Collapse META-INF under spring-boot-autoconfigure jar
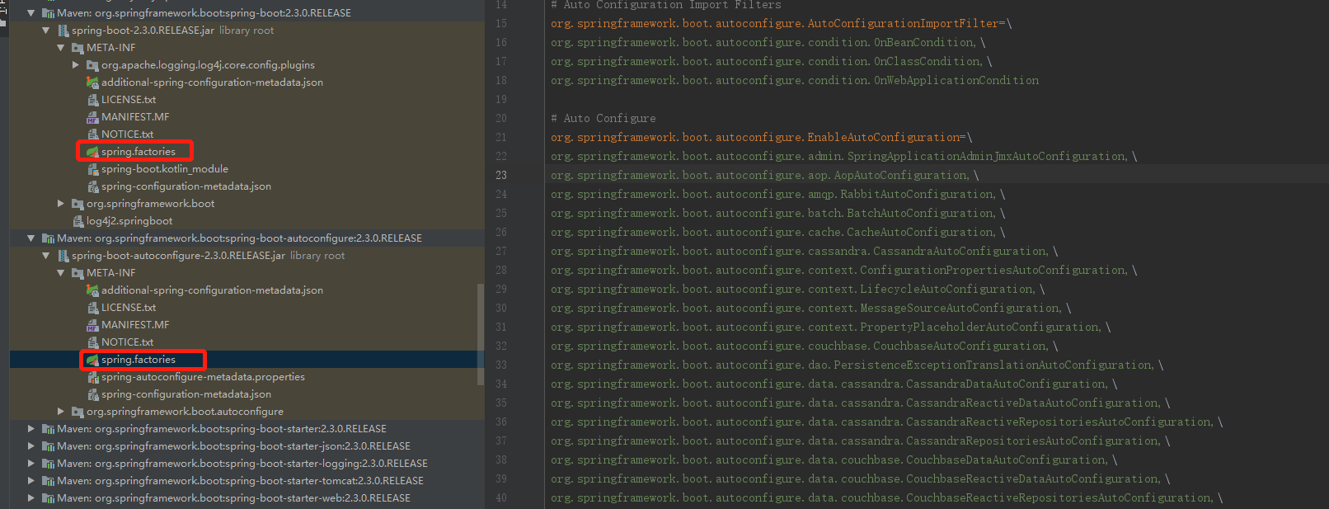This screenshot has height=509, width=1329. 61,273
